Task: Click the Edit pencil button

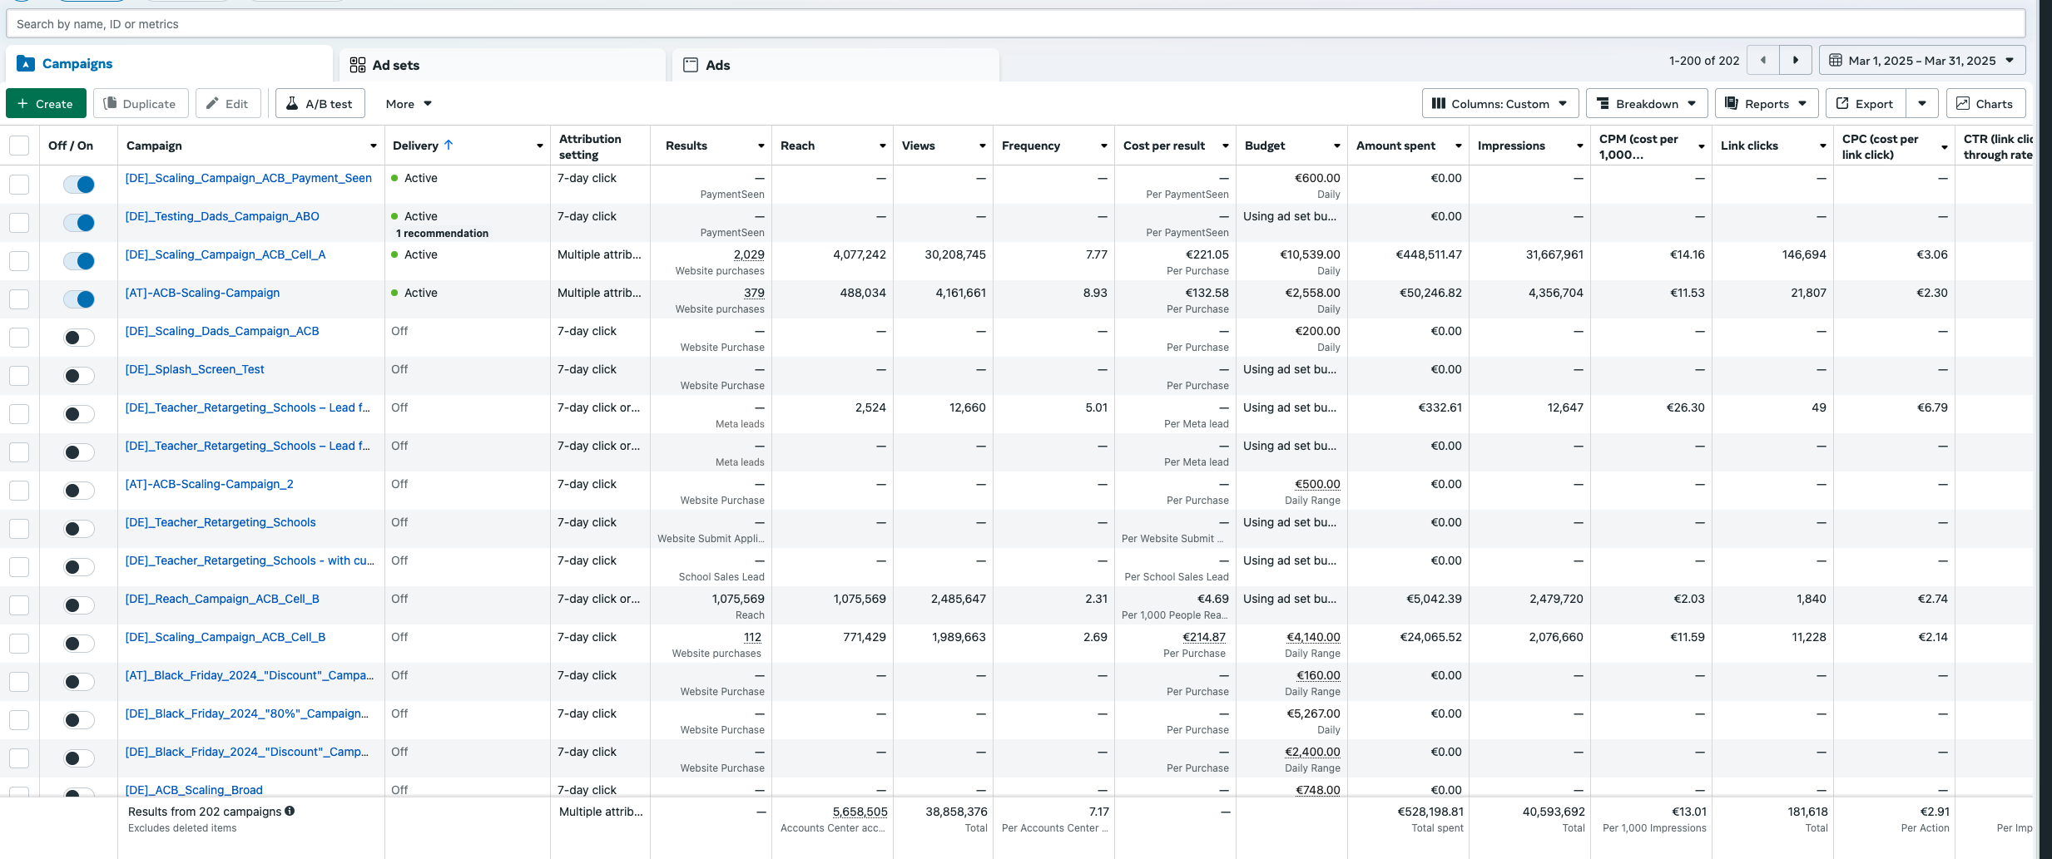Action: 228,104
